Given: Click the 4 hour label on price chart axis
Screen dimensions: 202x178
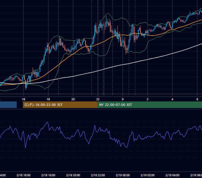Looking at the screenshot, I should click(x=172, y=99).
